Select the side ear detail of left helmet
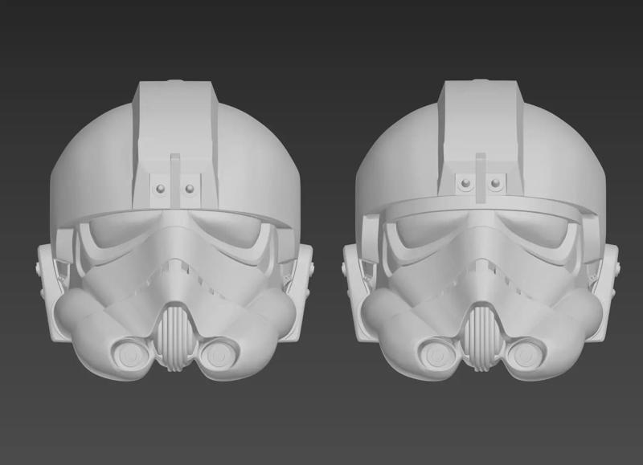The height and width of the screenshot is (465, 643). [48, 265]
